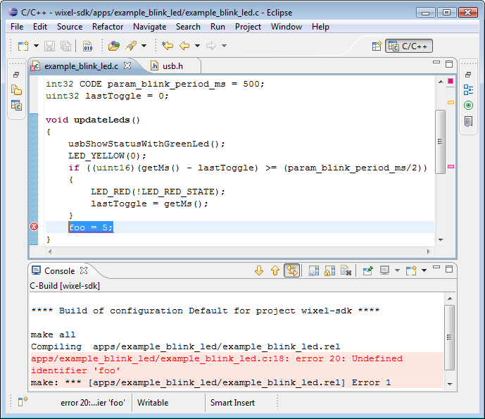Open the Edit menu
This screenshot has width=485, height=419.
click(40, 27)
